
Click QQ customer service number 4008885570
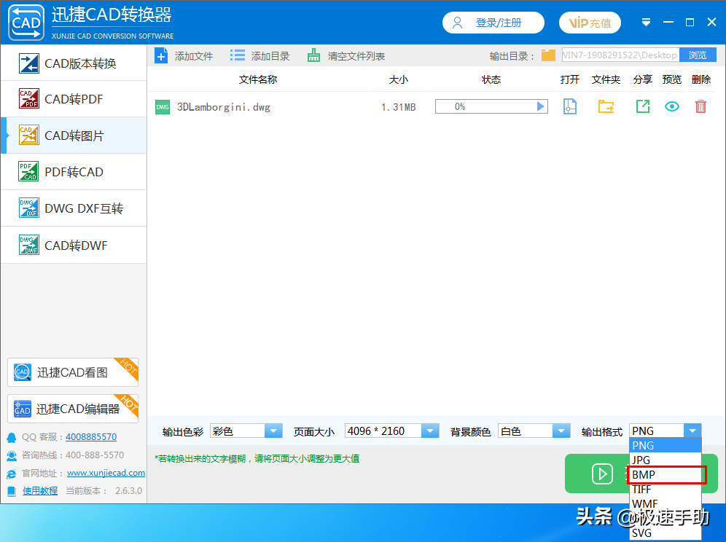[x=91, y=436]
